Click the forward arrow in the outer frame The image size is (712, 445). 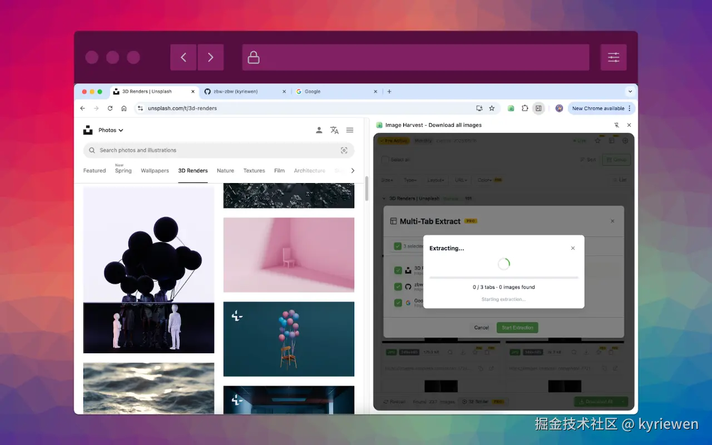point(211,57)
